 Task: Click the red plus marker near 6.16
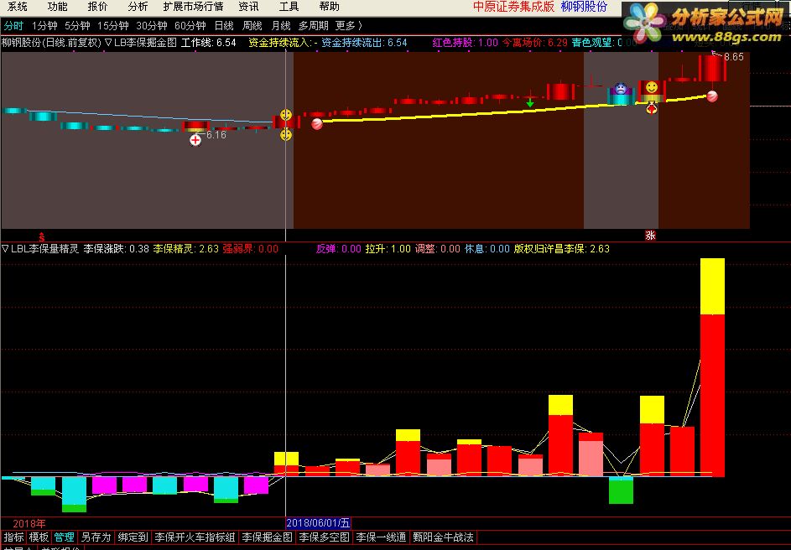(x=195, y=140)
